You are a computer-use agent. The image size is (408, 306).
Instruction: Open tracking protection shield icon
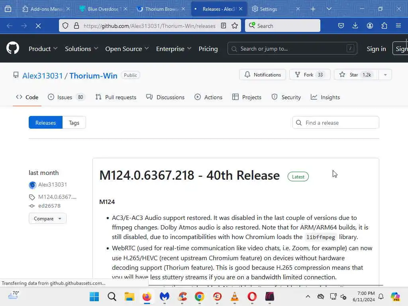pyautogui.click(x=65, y=26)
